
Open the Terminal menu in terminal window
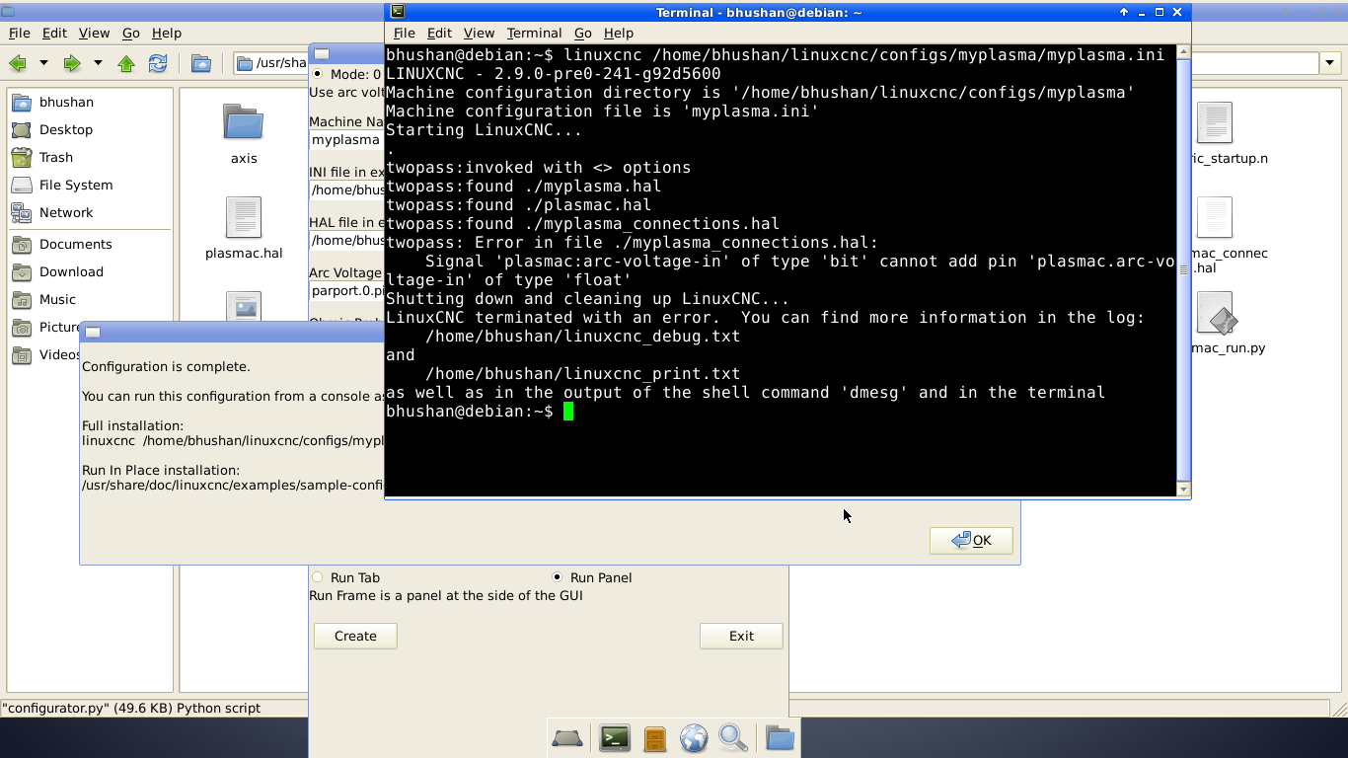534,33
